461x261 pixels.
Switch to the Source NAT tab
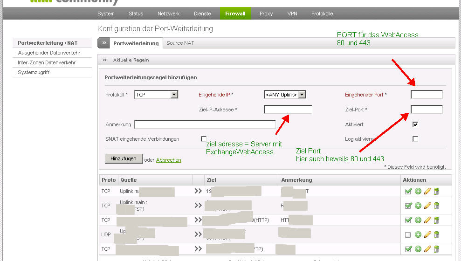[x=180, y=43]
